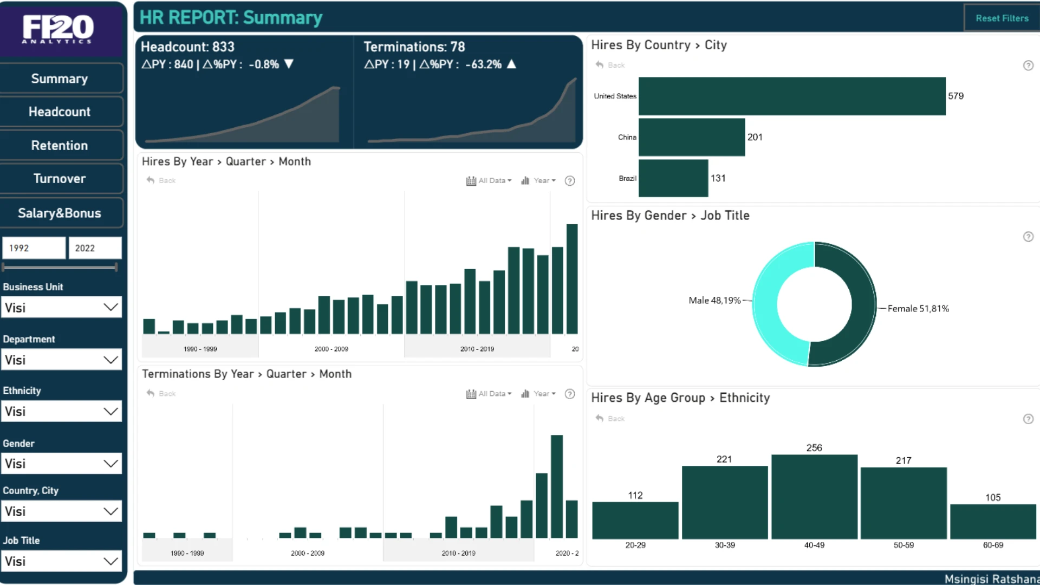Click the year range slider track
The height and width of the screenshot is (585, 1040).
click(60, 267)
